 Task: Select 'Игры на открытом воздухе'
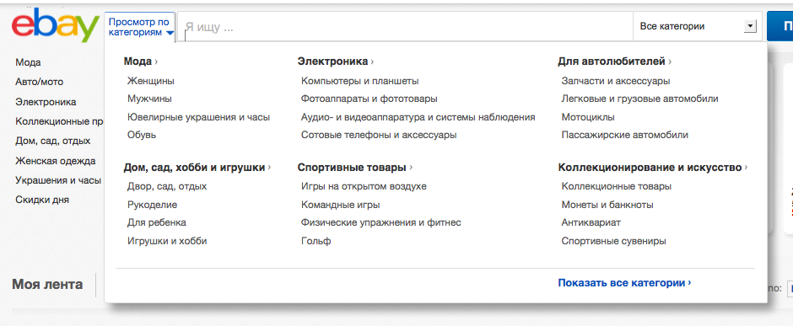click(x=364, y=187)
